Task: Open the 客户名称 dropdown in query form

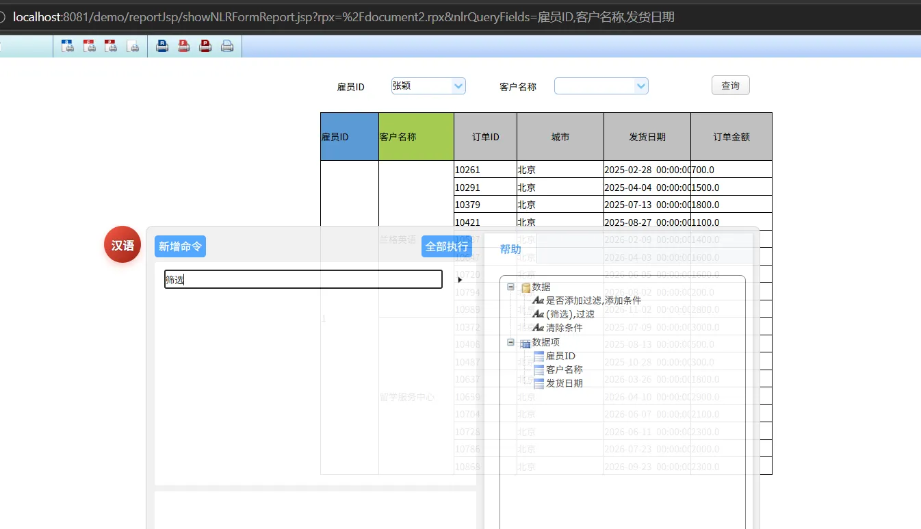Action: pyautogui.click(x=601, y=86)
